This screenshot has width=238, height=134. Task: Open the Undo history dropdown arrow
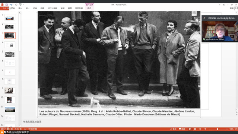pos(13,5)
